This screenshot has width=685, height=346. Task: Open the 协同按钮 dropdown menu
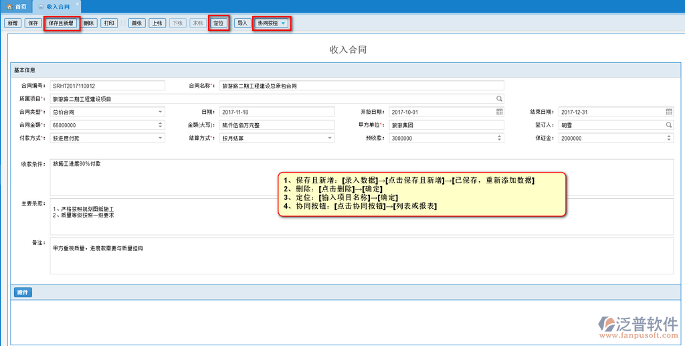(x=284, y=23)
